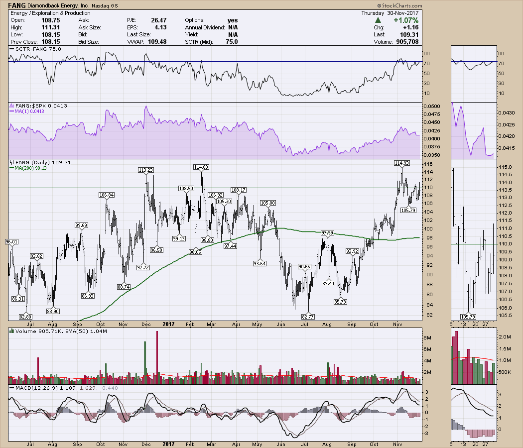Viewport: 523px width, 448px height.
Task: Click the 108.50 price label
Action: tap(186, 188)
